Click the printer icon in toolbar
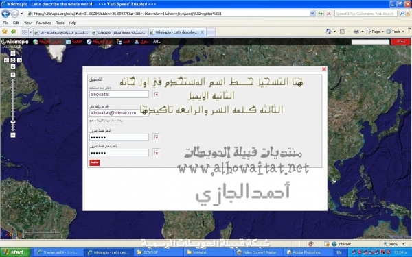The width and height of the screenshot is (412, 257). coord(356,32)
